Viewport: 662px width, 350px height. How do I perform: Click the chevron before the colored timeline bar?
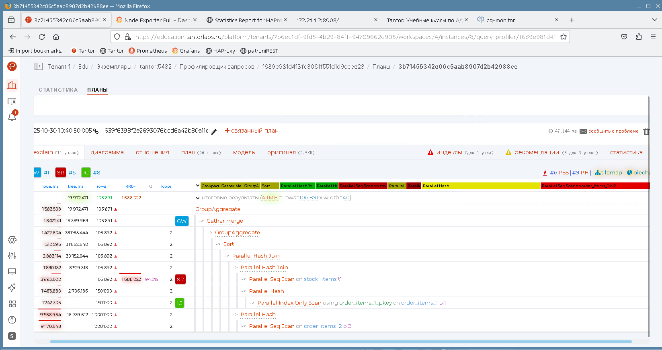coord(198,186)
